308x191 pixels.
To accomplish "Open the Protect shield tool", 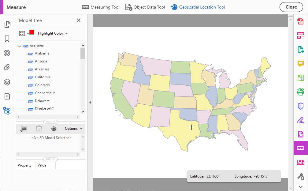I will (301, 106).
